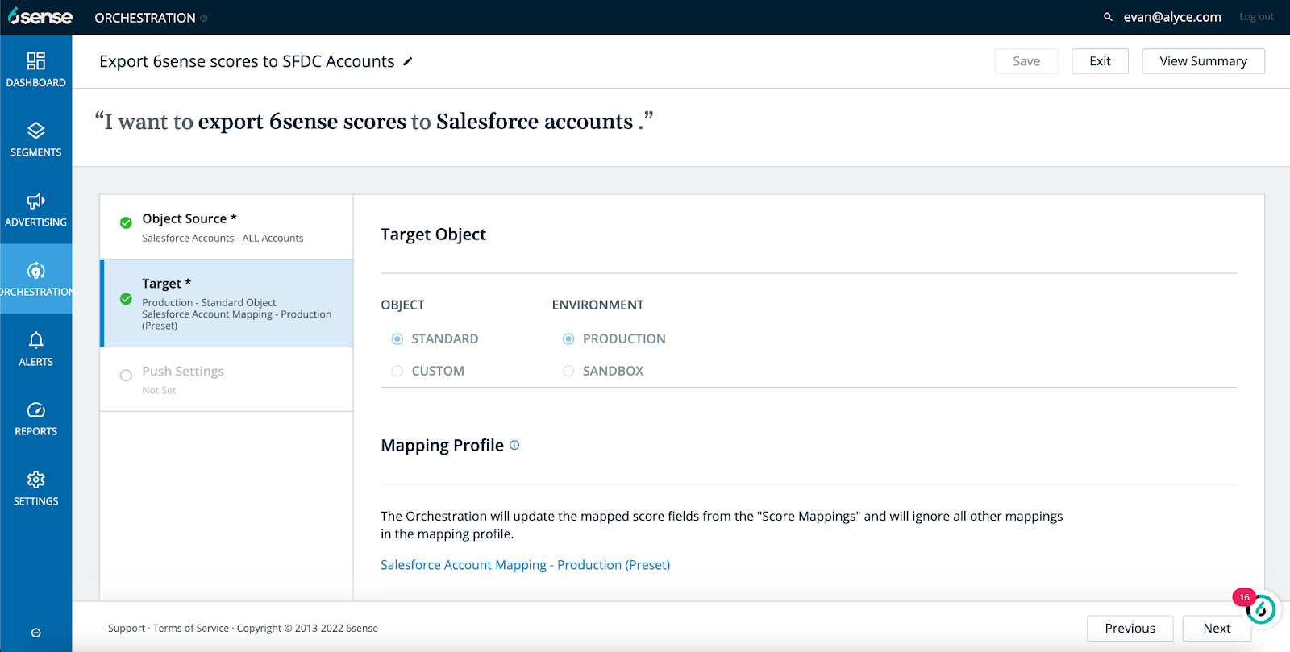Click the Save button
This screenshot has width=1290, height=652.
pos(1026,61)
